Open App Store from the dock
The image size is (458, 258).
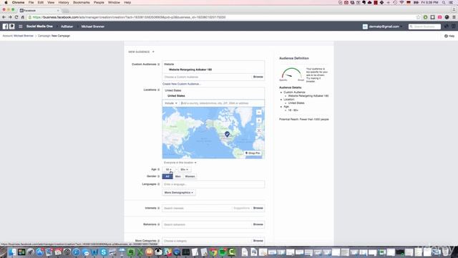[40, 252]
